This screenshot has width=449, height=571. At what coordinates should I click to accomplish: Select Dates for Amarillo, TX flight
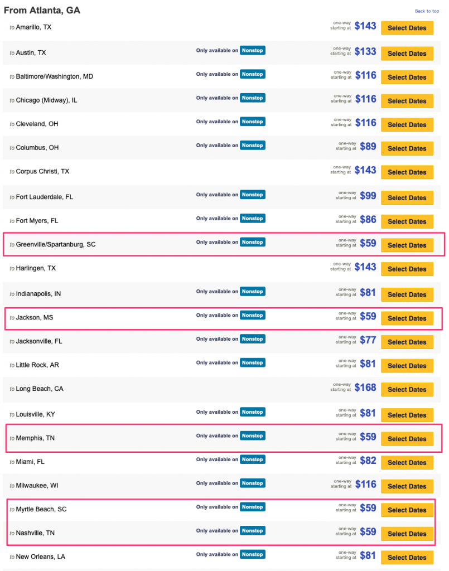407,28
